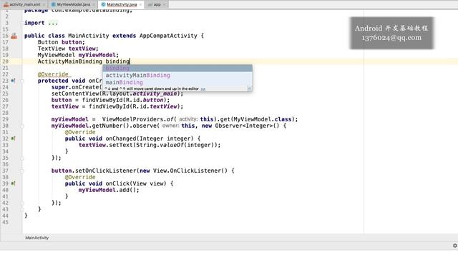Viewport: 458px width, 257px height.
Task: Click the related XML file gutter icon on line 16
Action: coord(14,36)
